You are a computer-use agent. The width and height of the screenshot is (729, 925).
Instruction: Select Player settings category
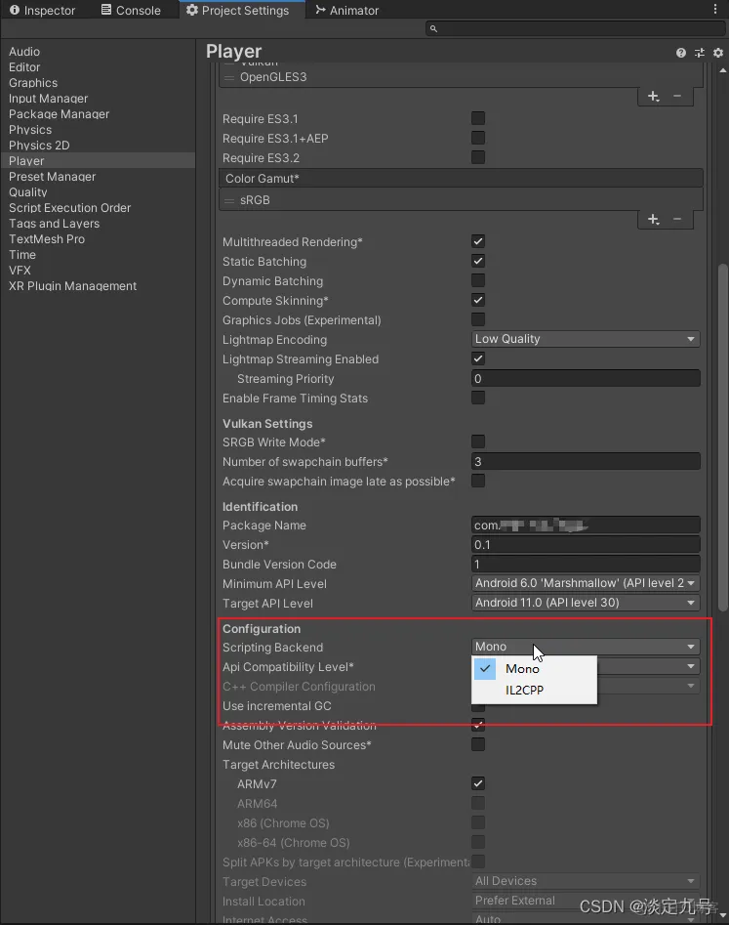tap(98, 161)
